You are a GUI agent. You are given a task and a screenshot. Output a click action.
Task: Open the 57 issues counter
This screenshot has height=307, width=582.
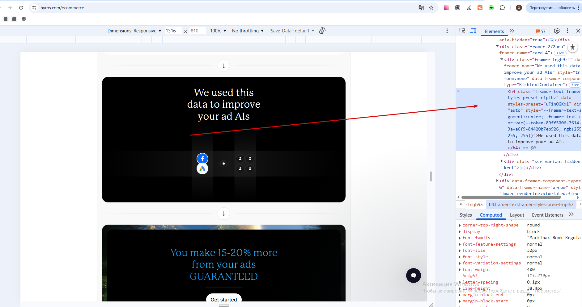coord(541,31)
